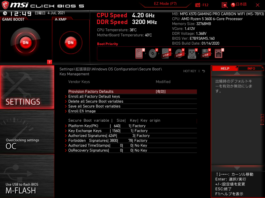Click the HOT KEY label
This screenshot has height=198, width=265.
[190, 71]
